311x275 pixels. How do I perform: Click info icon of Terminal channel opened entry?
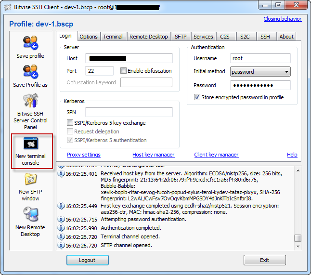(x=61, y=236)
